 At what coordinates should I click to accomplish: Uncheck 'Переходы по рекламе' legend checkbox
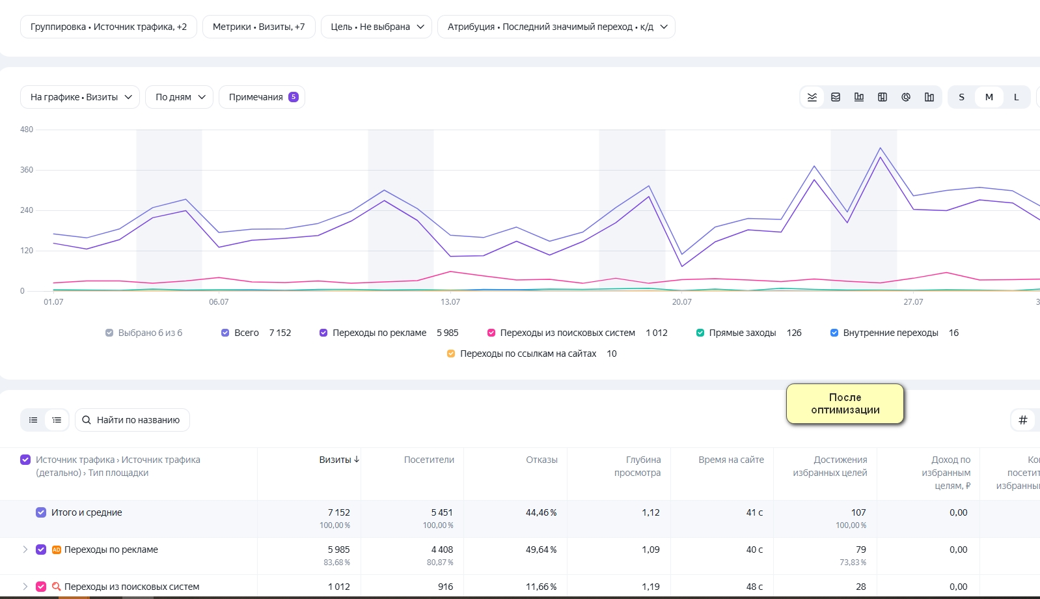(x=323, y=333)
